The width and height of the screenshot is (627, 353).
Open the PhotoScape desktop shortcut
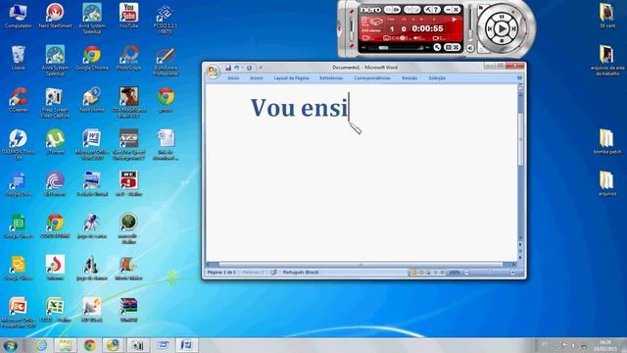(128, 59)
